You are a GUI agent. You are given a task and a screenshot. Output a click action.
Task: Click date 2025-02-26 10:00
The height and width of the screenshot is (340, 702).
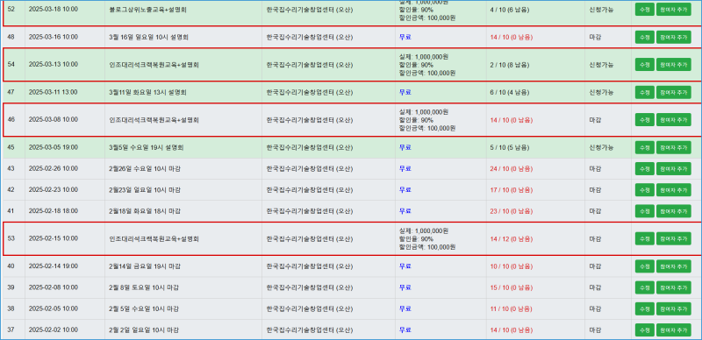(x=53, y=168)
